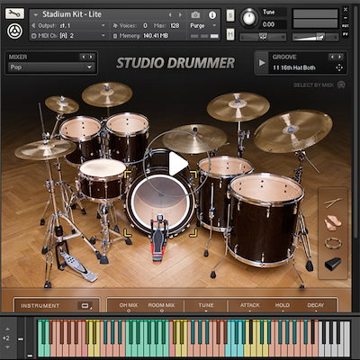Toggle the S solo button

[230, 15]
